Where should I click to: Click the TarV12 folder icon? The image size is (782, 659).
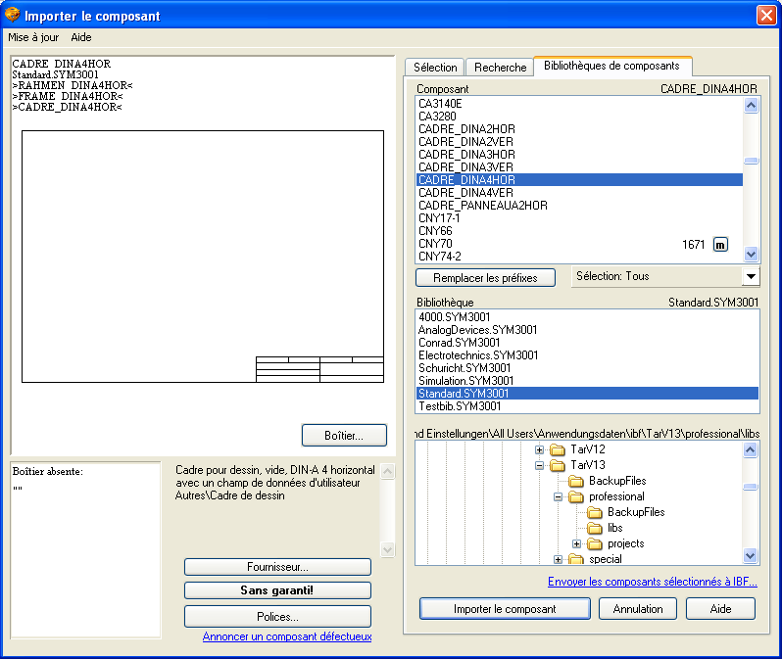point(558,449)
